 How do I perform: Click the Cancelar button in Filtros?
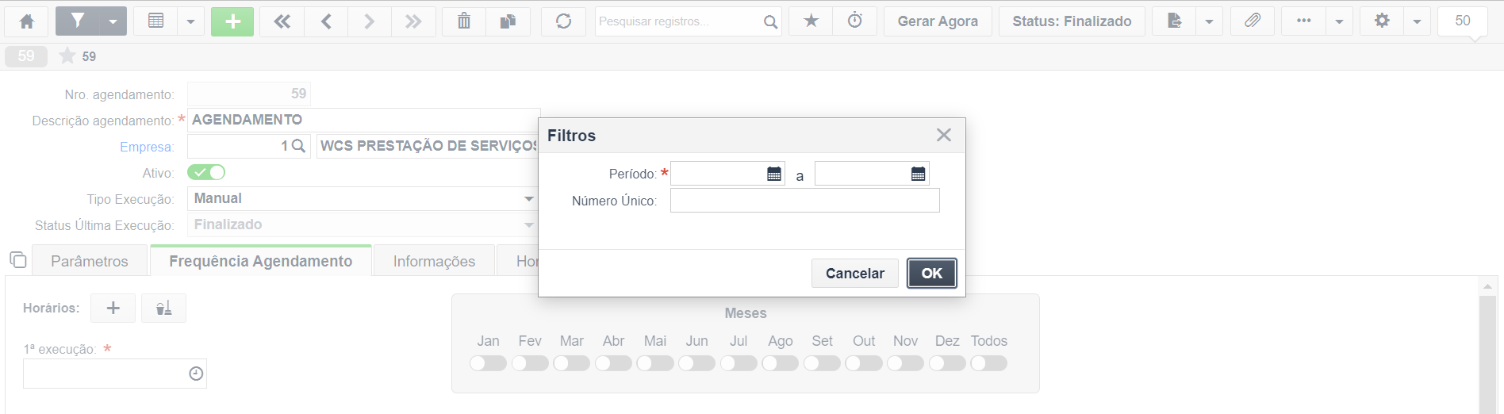pyautogui.click(x=854, y=274)
